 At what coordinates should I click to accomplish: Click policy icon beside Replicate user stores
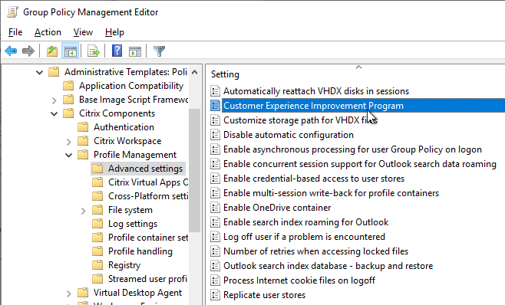pyautogui.click(x=215, y=295)
